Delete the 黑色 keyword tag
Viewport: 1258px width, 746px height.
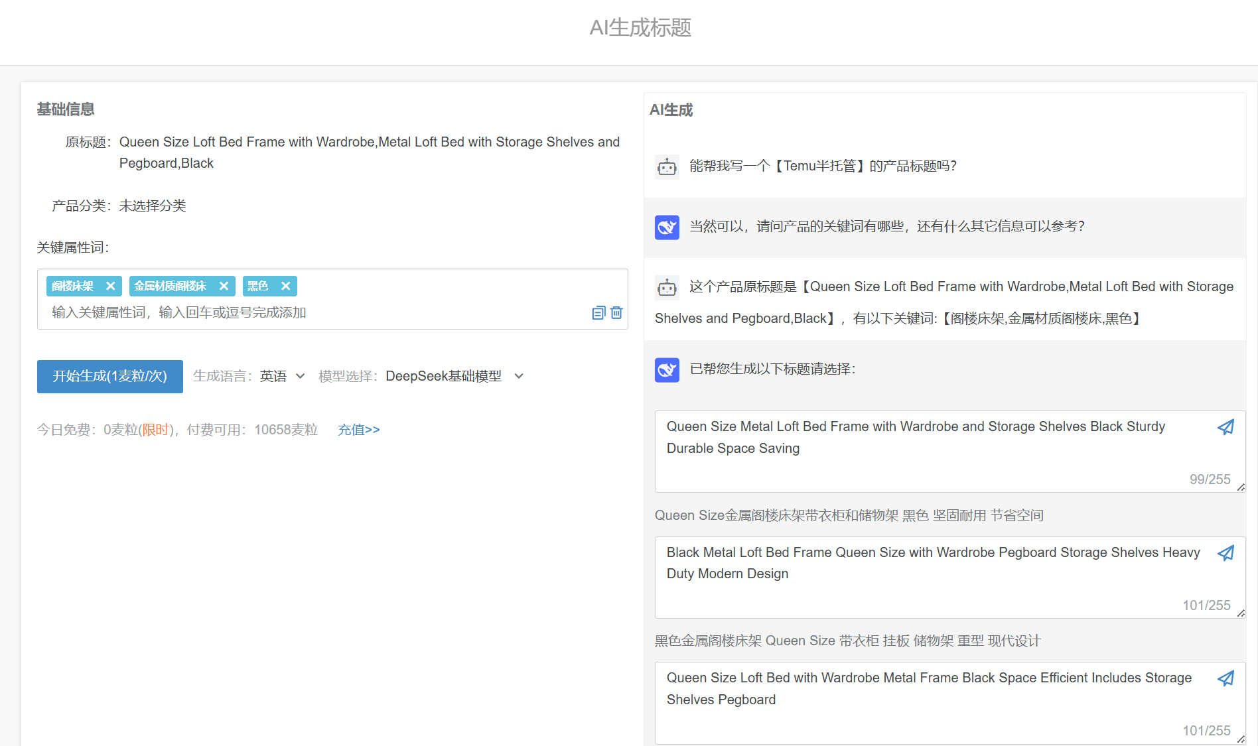click(x=285, y=286)
